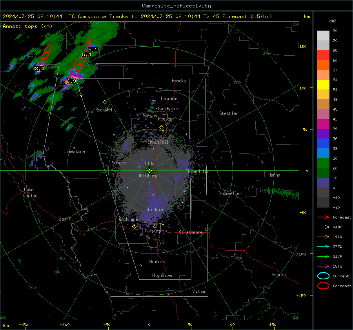
Task: Click the yellow diamond marker below Cochrane
Action: 134,226
